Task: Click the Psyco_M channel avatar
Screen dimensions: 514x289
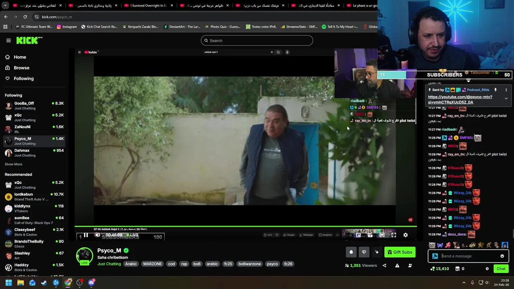Action: click(x=84, y=256)
